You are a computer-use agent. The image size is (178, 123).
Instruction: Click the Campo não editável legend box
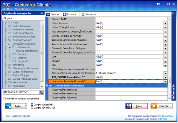pyautogui.click(x=32, y=108)
